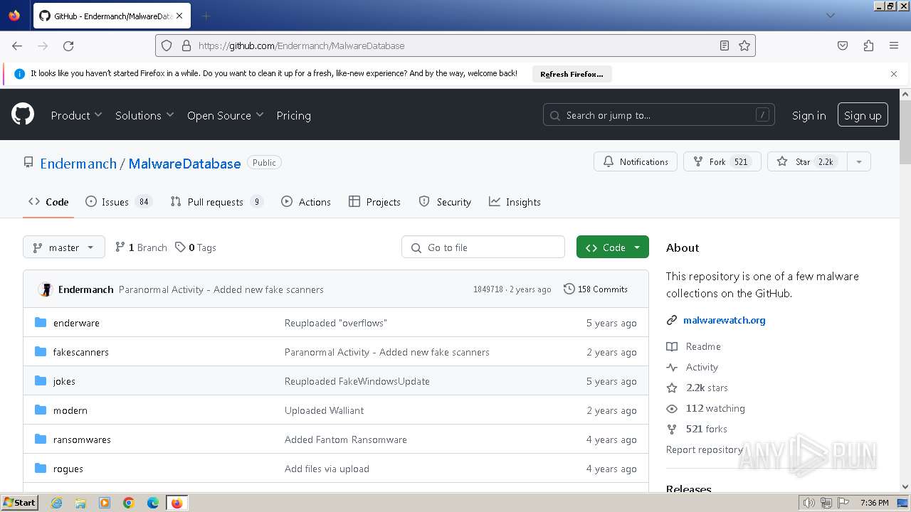Click the Internet Explorer taskbar icon
This screenshot has height=512, width=911.
tap(56, 503)
